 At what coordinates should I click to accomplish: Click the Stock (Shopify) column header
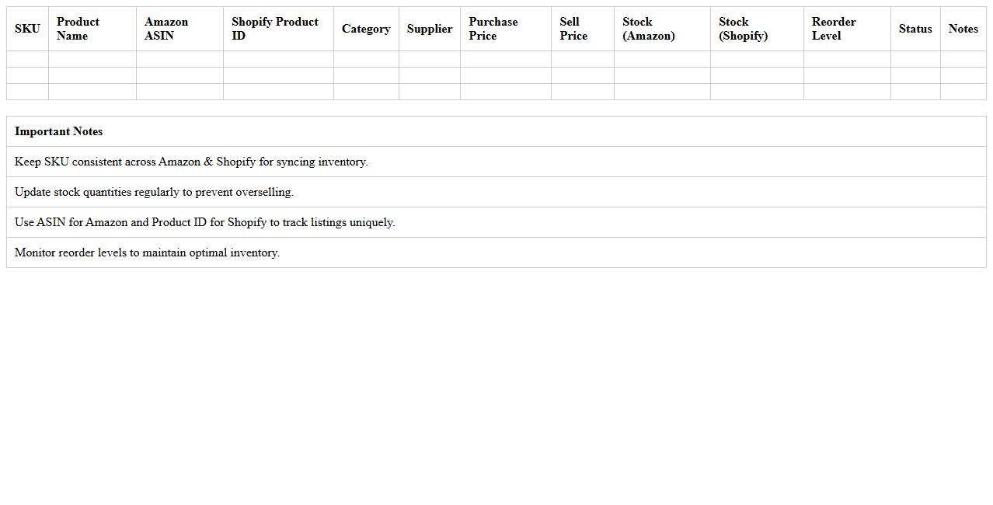coord(756,29)
